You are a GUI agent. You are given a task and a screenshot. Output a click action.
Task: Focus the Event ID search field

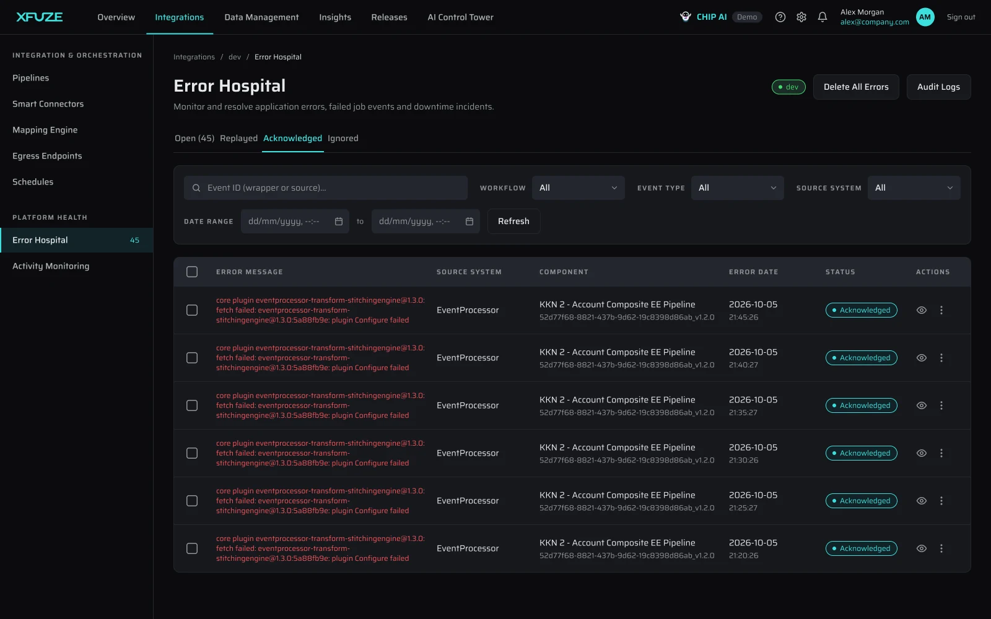click(326, 188)
